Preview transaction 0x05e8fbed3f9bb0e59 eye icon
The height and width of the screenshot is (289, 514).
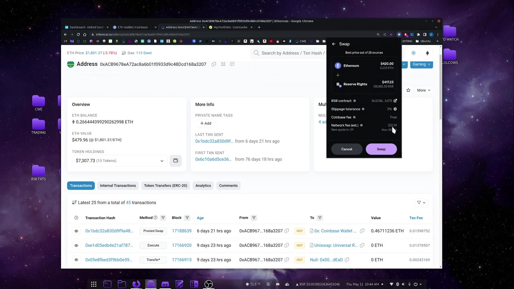(76, 260)
